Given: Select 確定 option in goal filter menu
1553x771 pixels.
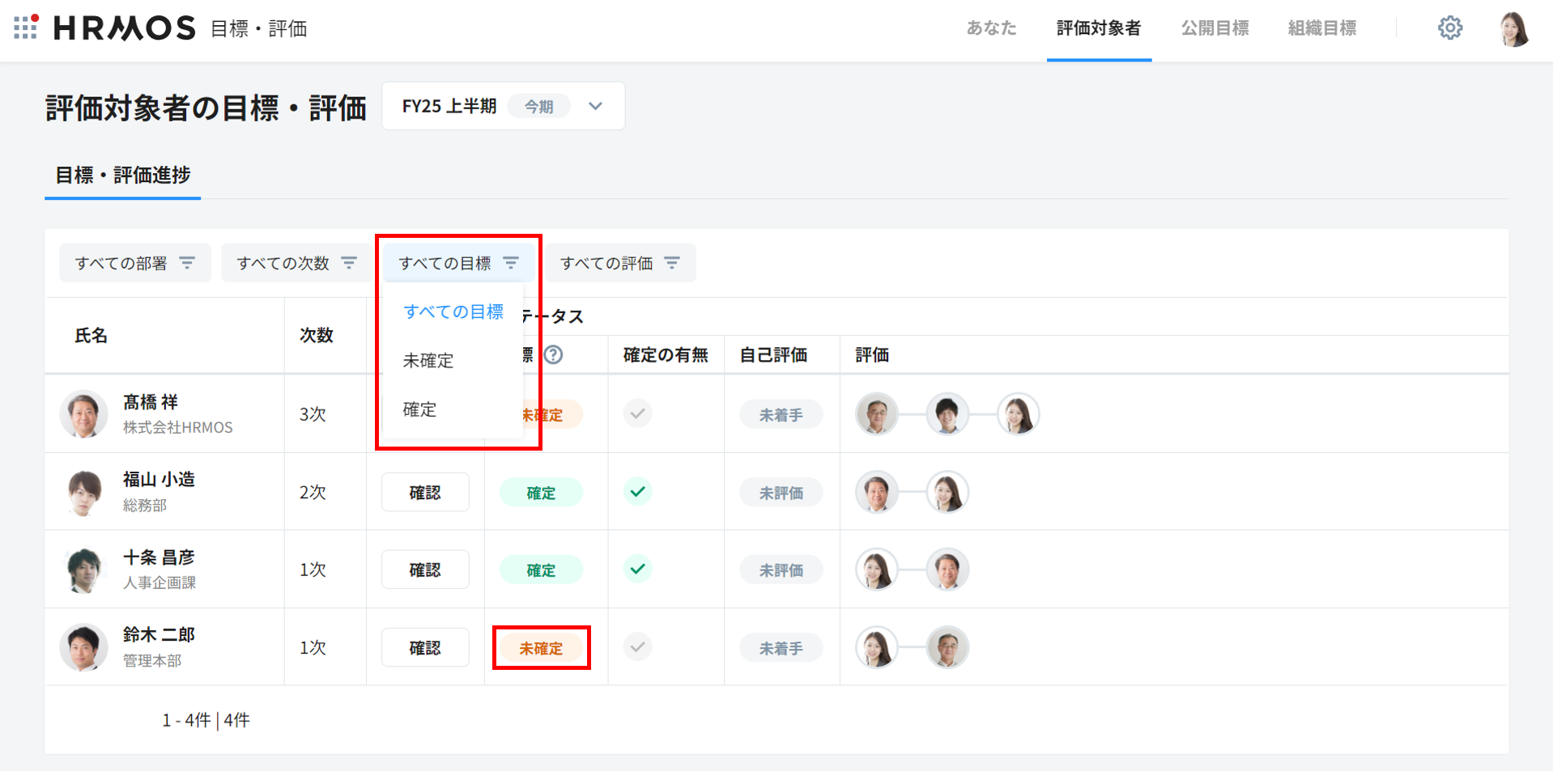Looking at the screenshot, I should [419, 410].
